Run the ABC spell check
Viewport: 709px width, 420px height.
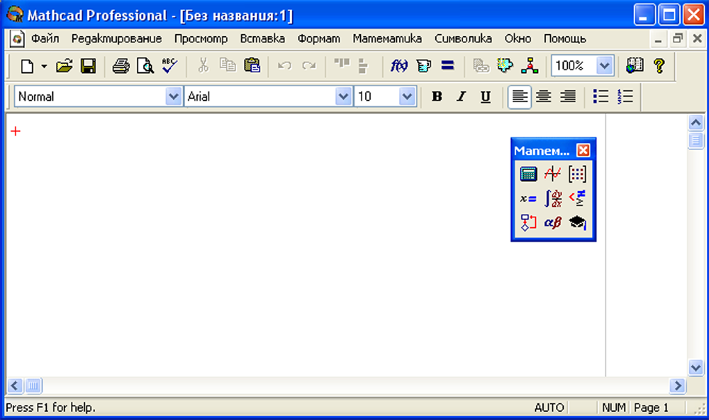click(169, 67)
